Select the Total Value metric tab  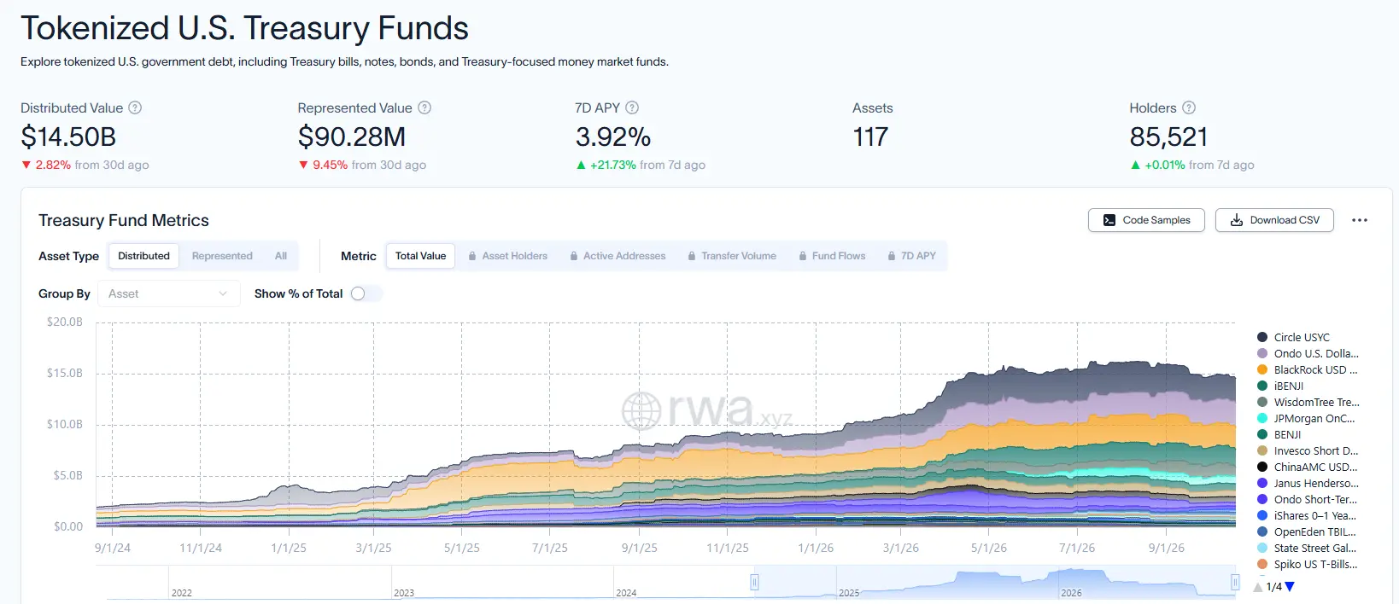(420, 256)
